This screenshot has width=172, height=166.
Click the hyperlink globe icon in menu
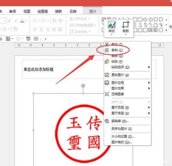click(107, 121)
